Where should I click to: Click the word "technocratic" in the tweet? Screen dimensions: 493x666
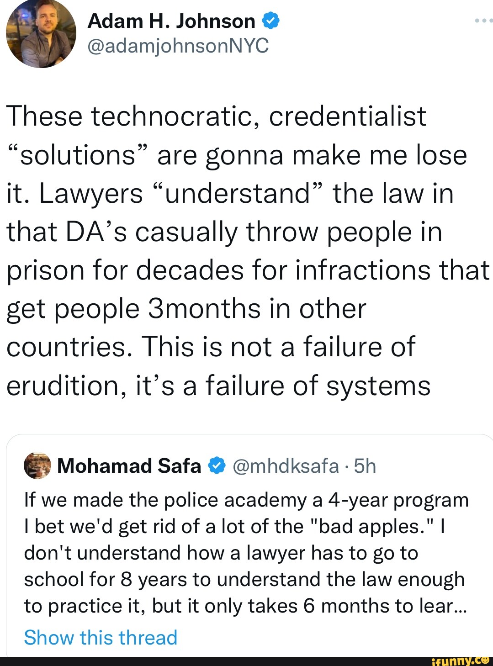point(172,116)
